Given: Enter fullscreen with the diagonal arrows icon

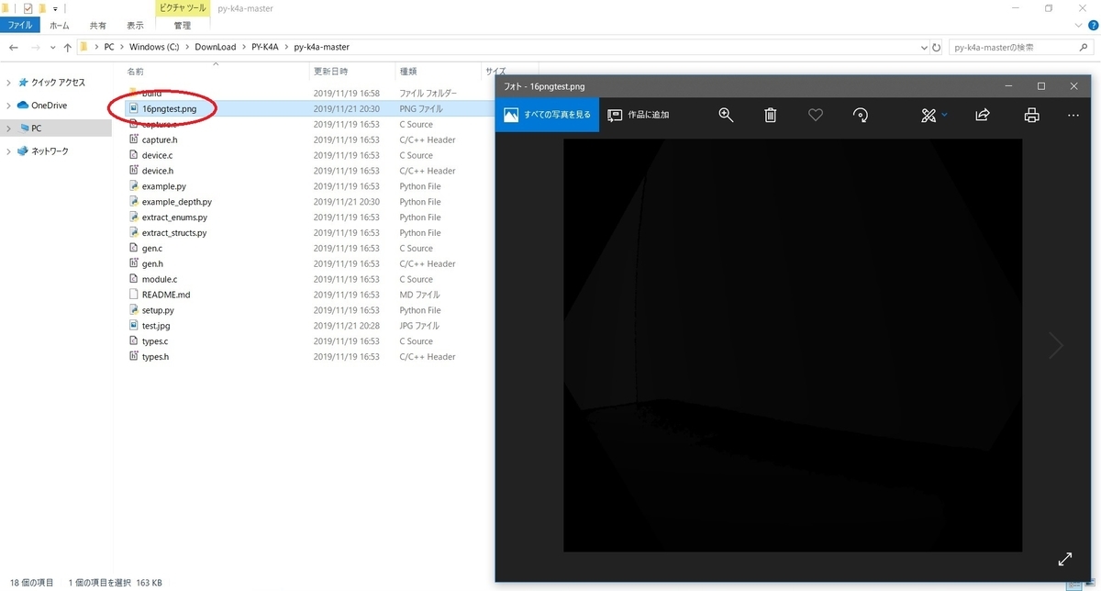Looking at the screenshot, I should coord(1065,558).
